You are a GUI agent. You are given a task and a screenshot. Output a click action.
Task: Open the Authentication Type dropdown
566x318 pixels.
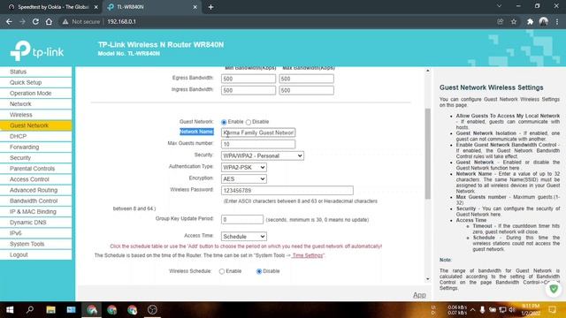(244, 167)
